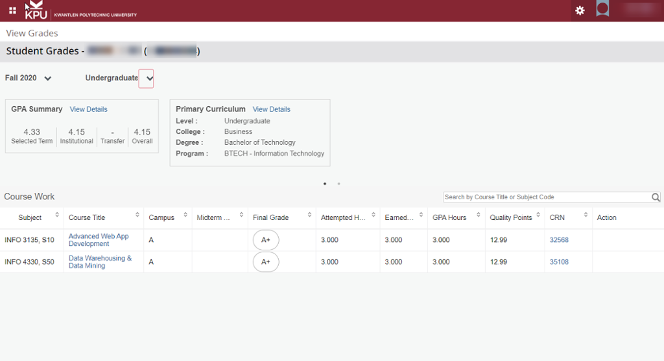This screenshot has width=664, height=361.
Task: Open the settings gear icon
Action: 580,10
